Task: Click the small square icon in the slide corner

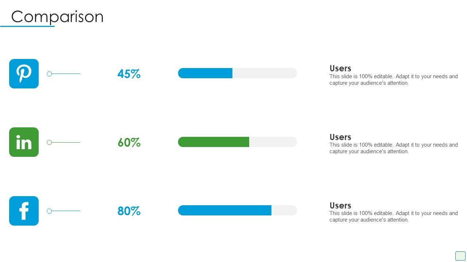Action: 460,256
